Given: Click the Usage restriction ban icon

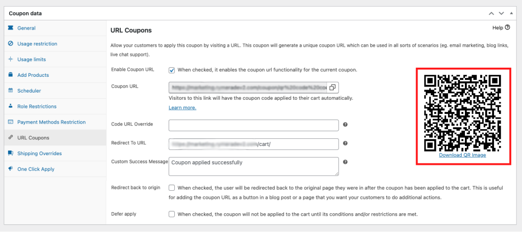Looking at the screenshot, I should 10,44.
